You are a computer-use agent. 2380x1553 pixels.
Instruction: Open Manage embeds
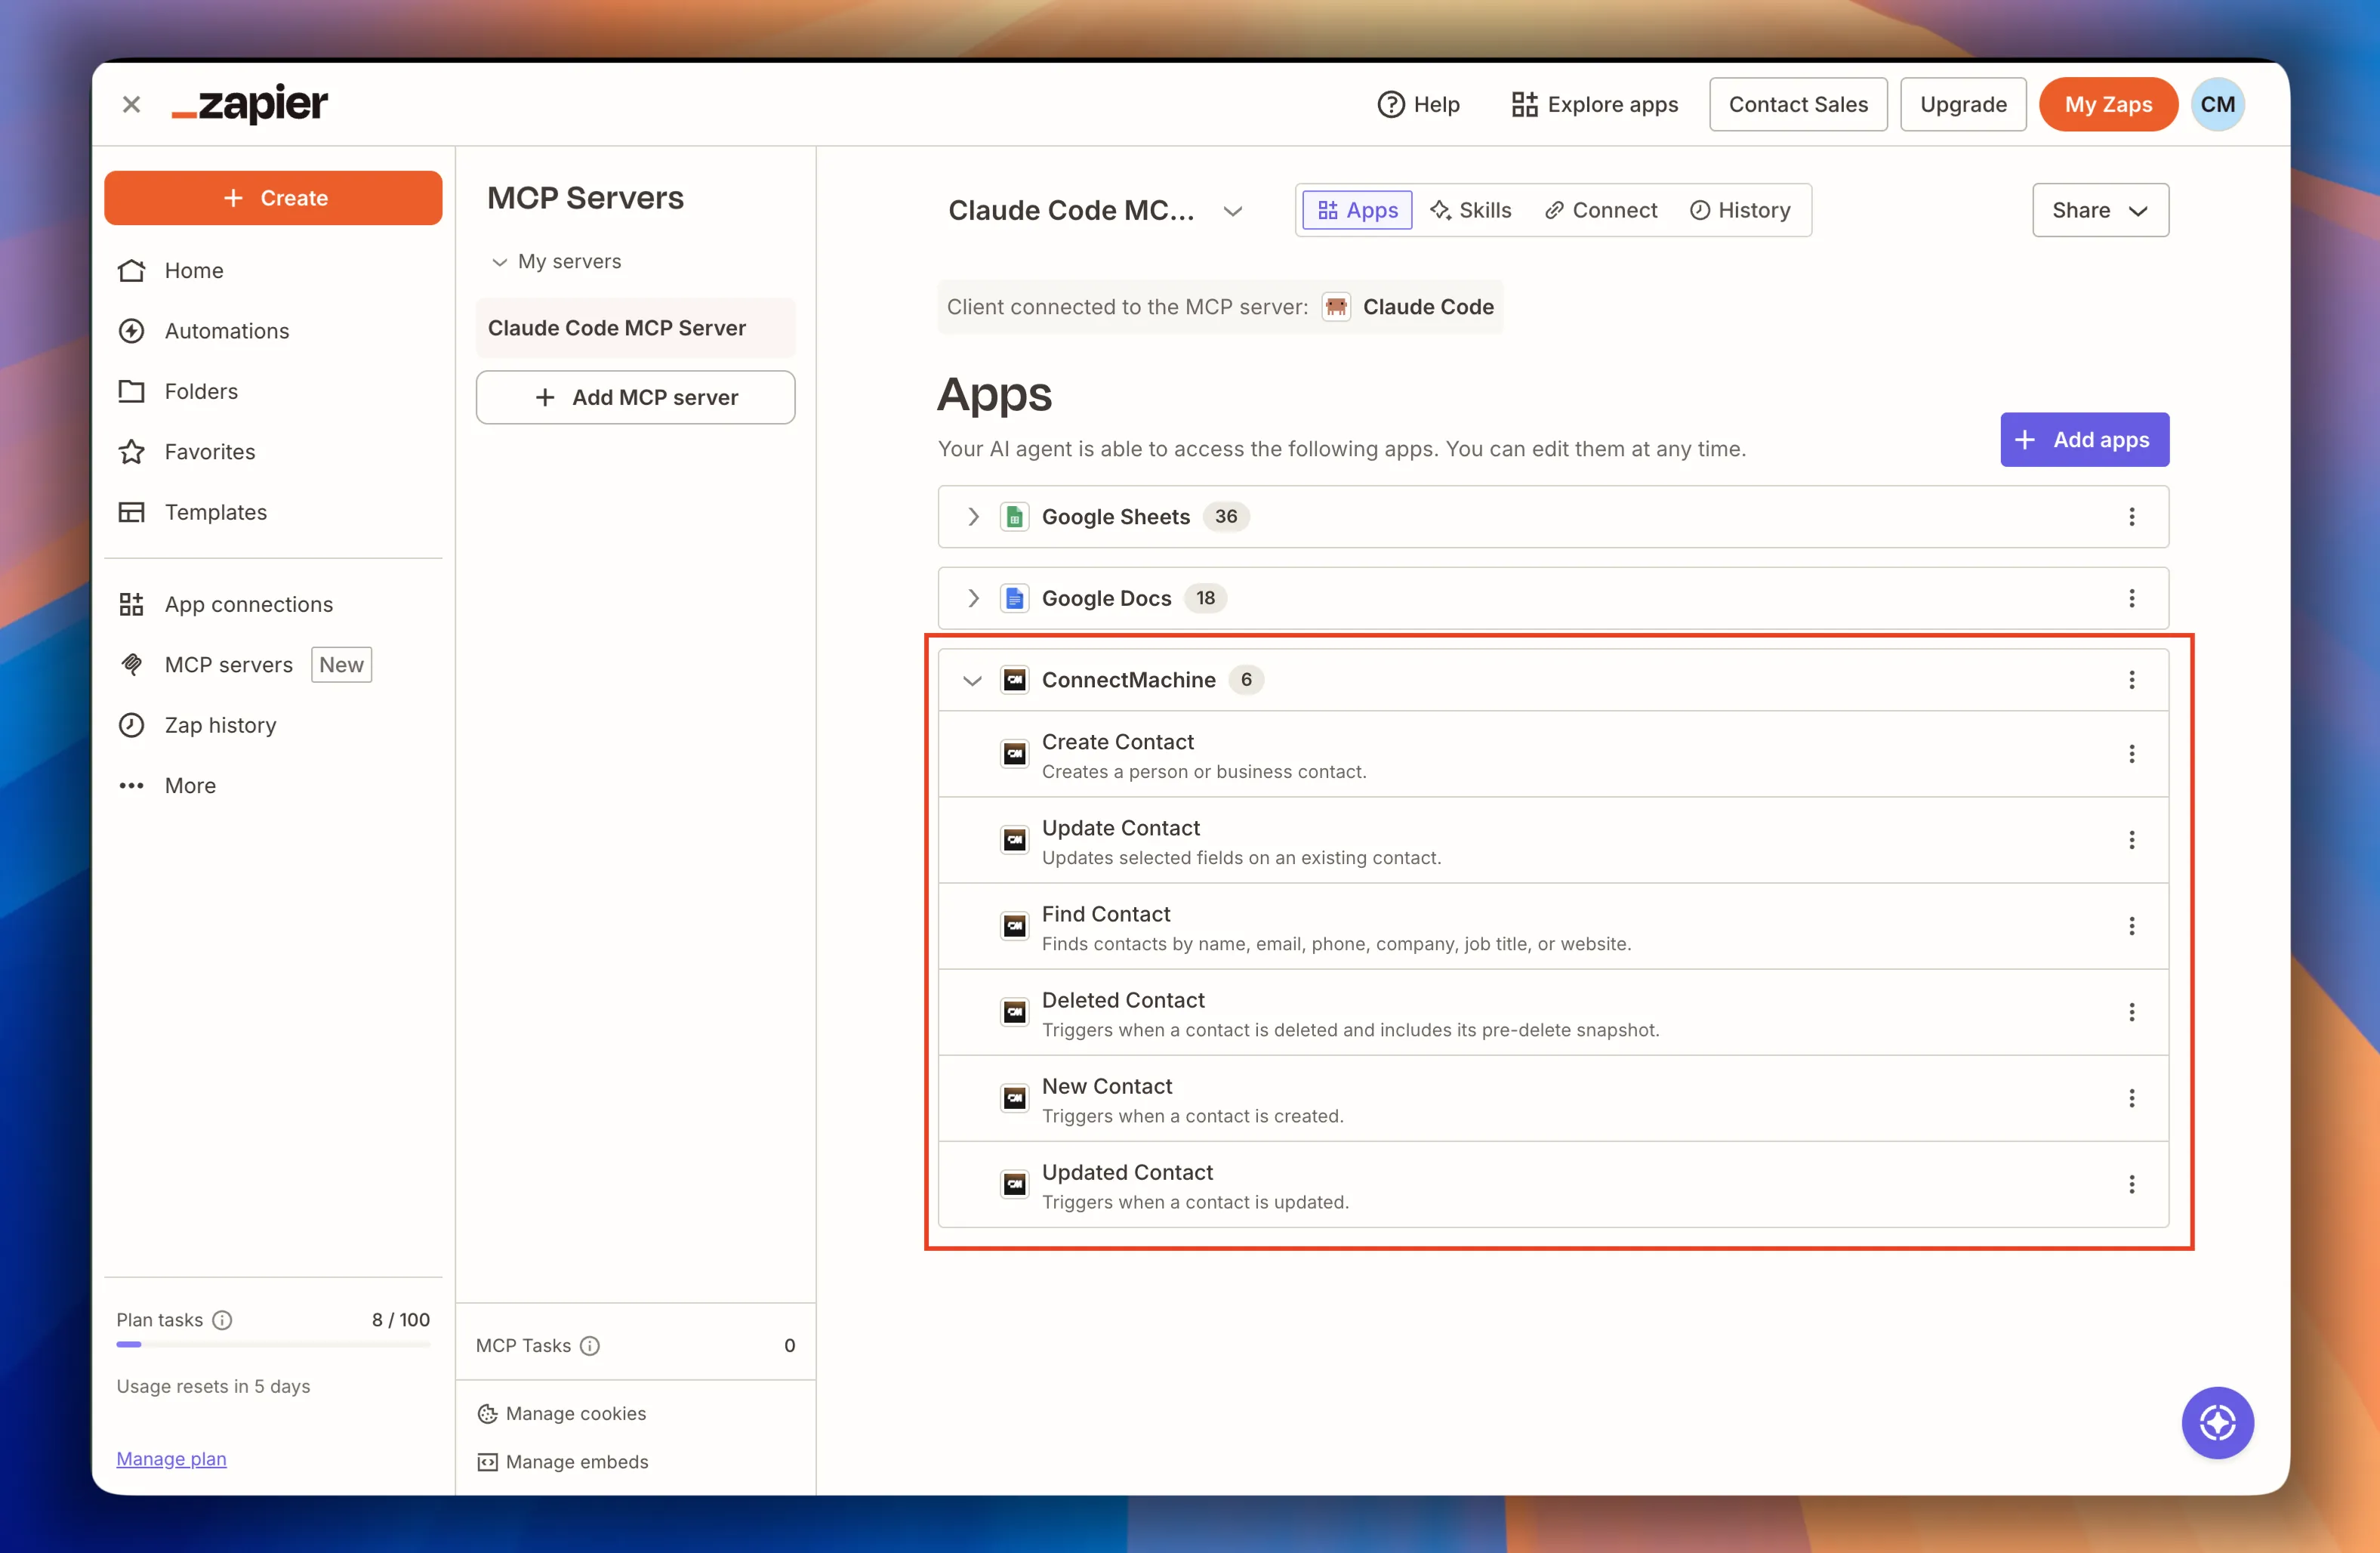point(563,1462)
